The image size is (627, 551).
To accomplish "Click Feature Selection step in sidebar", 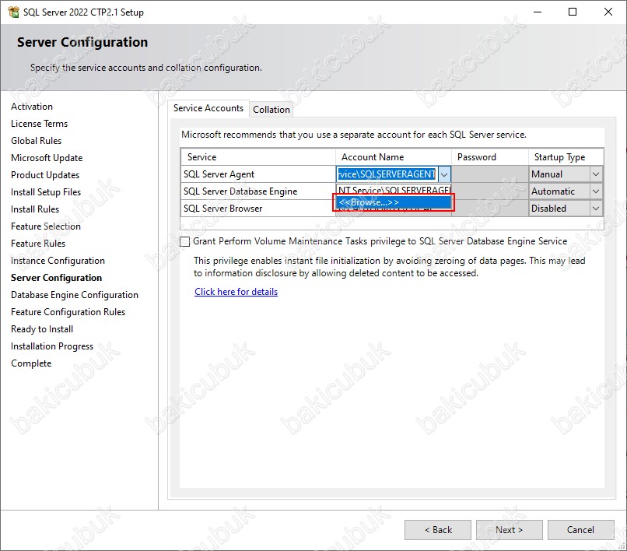I will [x=46, y=226].
